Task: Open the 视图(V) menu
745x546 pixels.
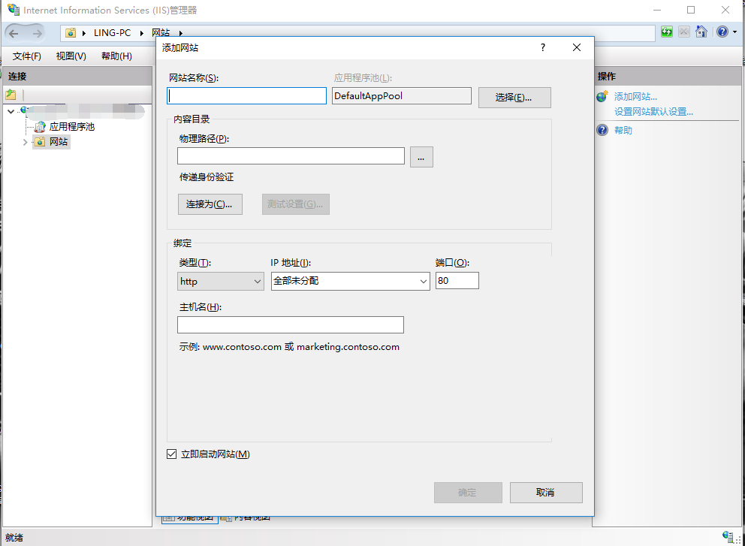Action: 71,56
